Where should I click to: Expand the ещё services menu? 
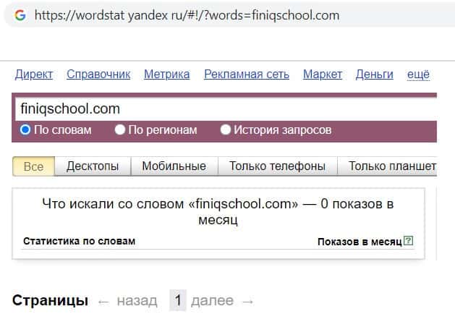[x=418, y=75]
